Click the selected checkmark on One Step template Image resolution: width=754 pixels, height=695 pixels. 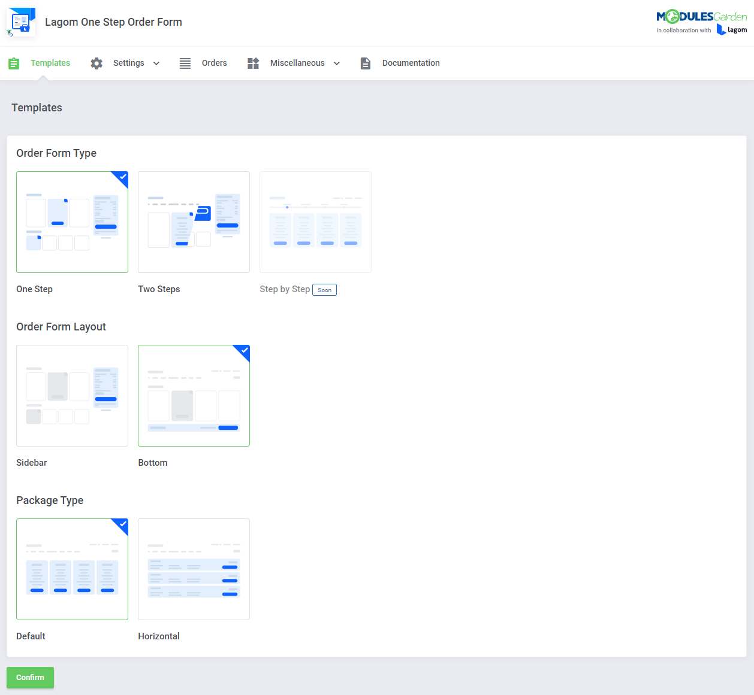coord(122,178)
